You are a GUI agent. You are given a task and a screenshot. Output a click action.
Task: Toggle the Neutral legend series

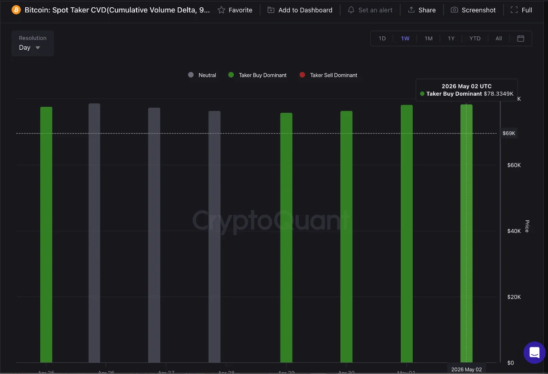[x=202, y=75]
